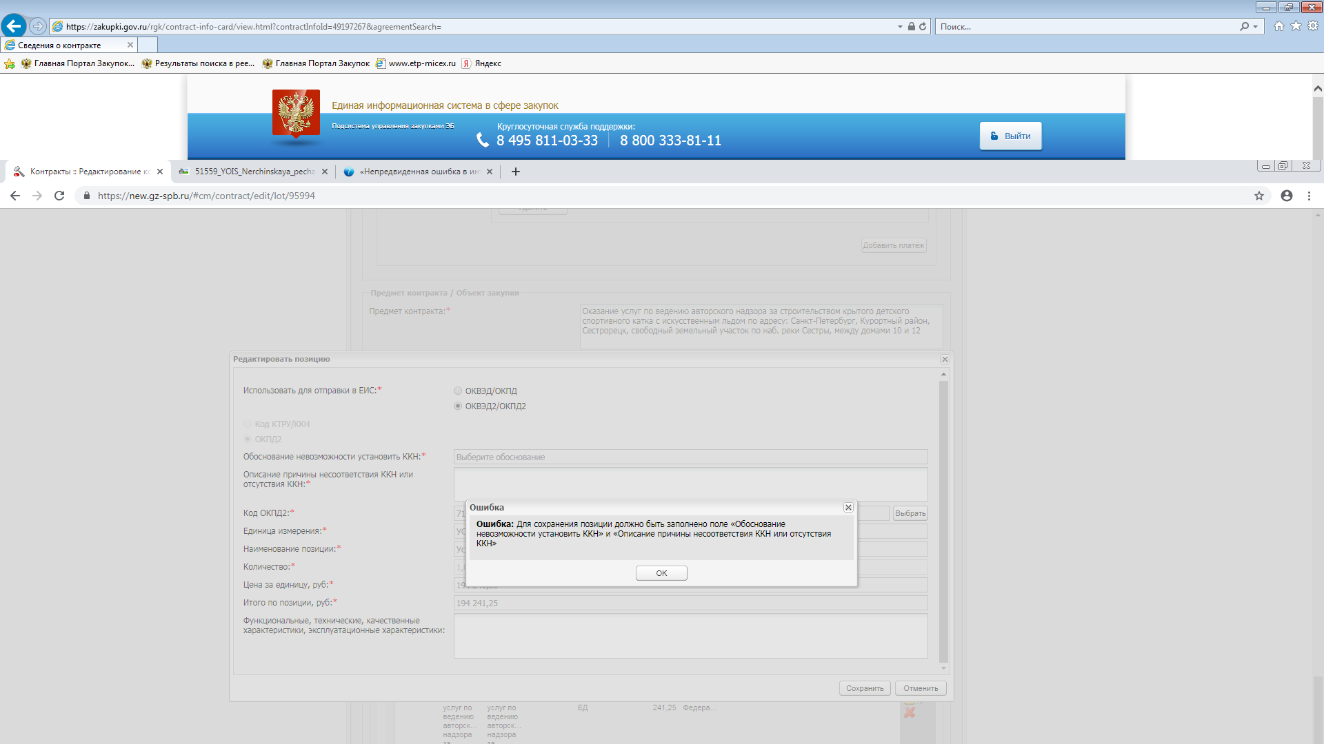The image size is (1324, 744).
Task: Bookmark page with Chrome star icon
Action: pos(1259,196)
